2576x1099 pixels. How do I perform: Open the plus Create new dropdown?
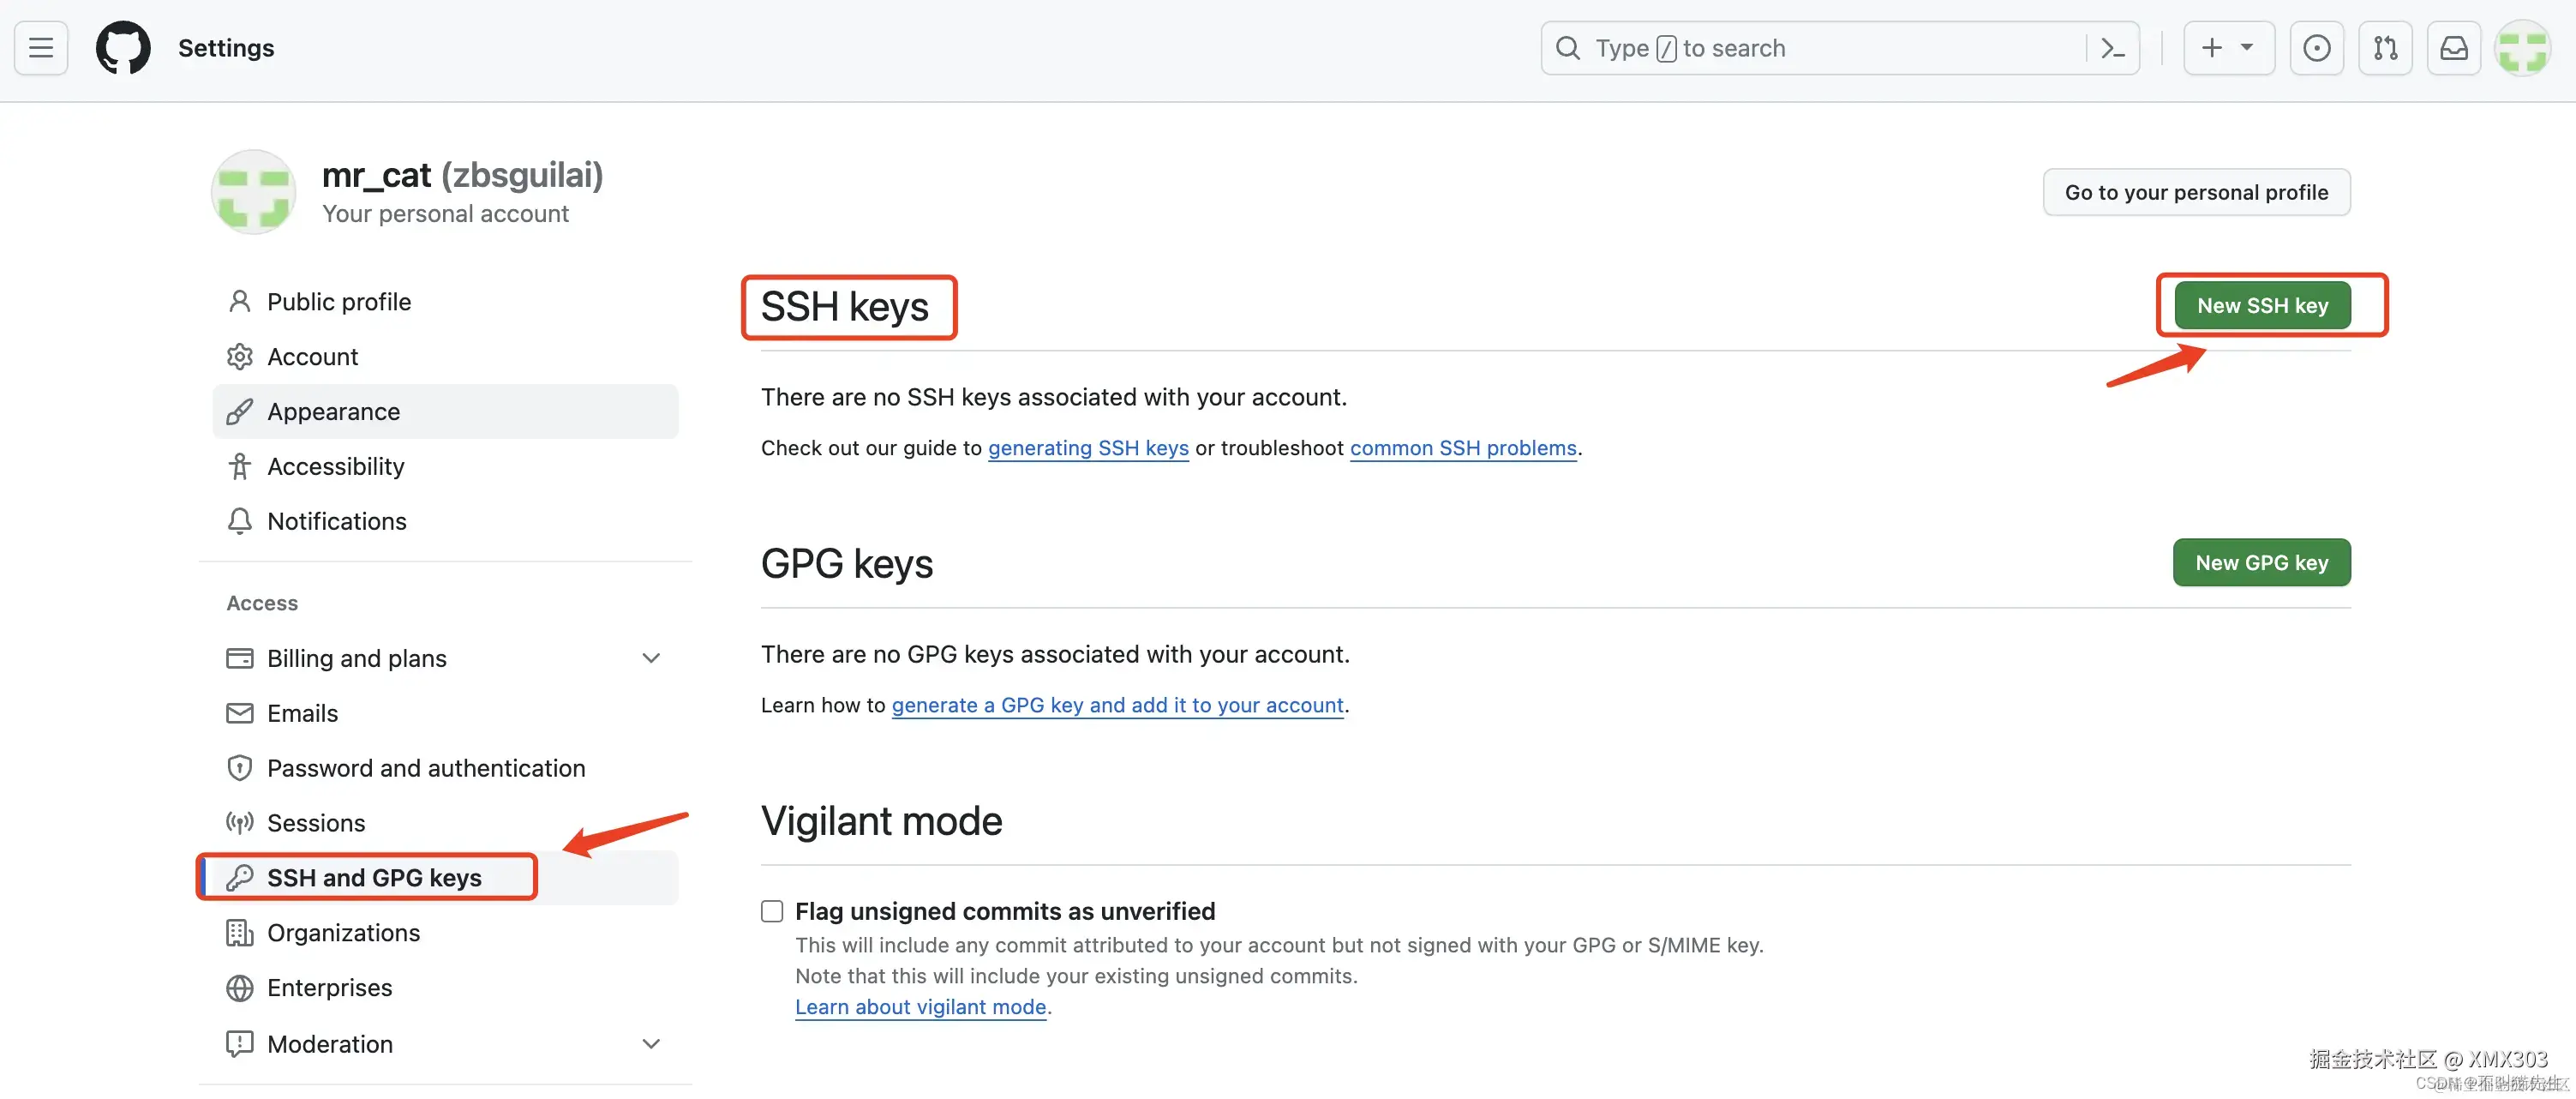(x=2228, y=48)
